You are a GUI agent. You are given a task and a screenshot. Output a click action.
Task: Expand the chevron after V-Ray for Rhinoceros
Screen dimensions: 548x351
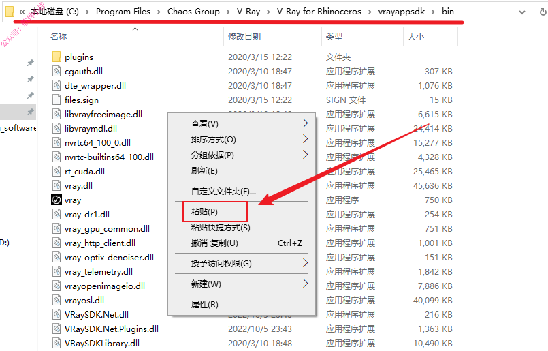coord(370,12)
